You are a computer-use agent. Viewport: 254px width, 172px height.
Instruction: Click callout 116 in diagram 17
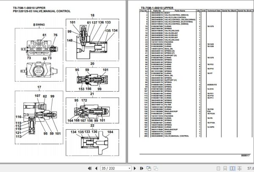coord(18,117)
